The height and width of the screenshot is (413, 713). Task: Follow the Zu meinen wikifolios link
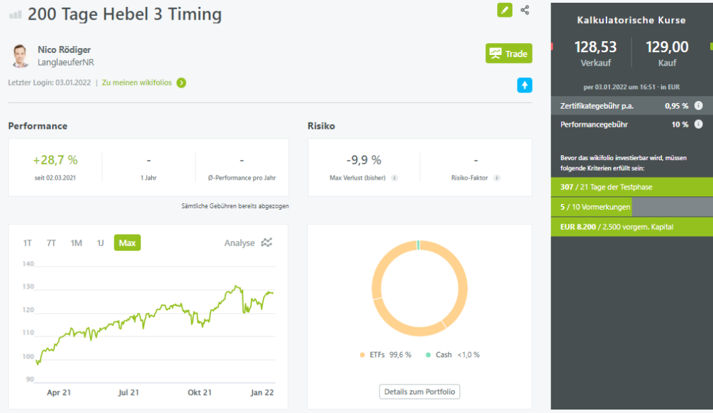(137, 83)
